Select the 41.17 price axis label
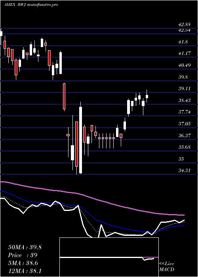This screenshot has height=277, width=198. [185, 53]
